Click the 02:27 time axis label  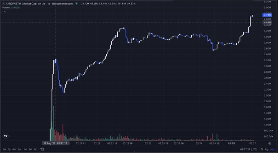(253, 144)
